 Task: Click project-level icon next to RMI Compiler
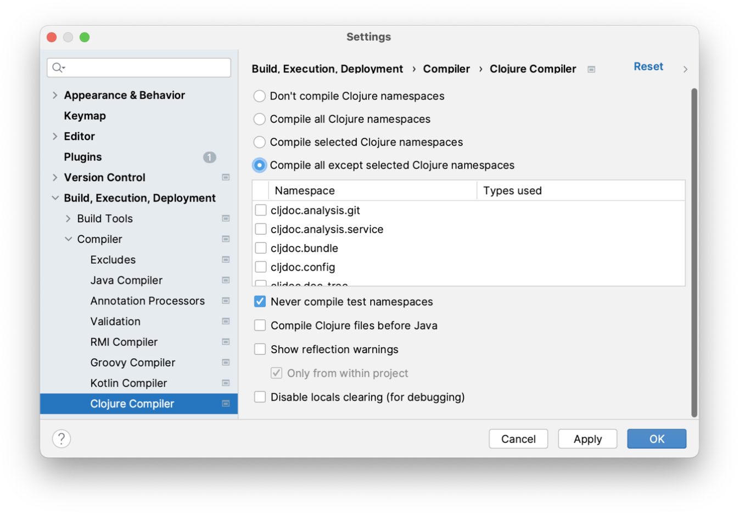[226, 342]
